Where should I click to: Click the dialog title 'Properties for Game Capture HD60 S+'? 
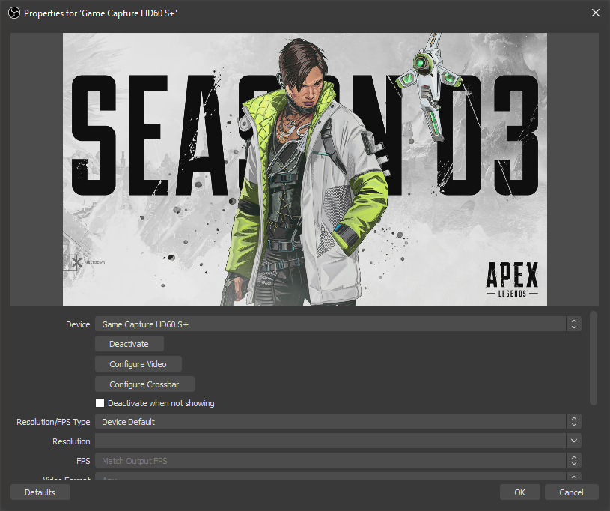[100, 13]
